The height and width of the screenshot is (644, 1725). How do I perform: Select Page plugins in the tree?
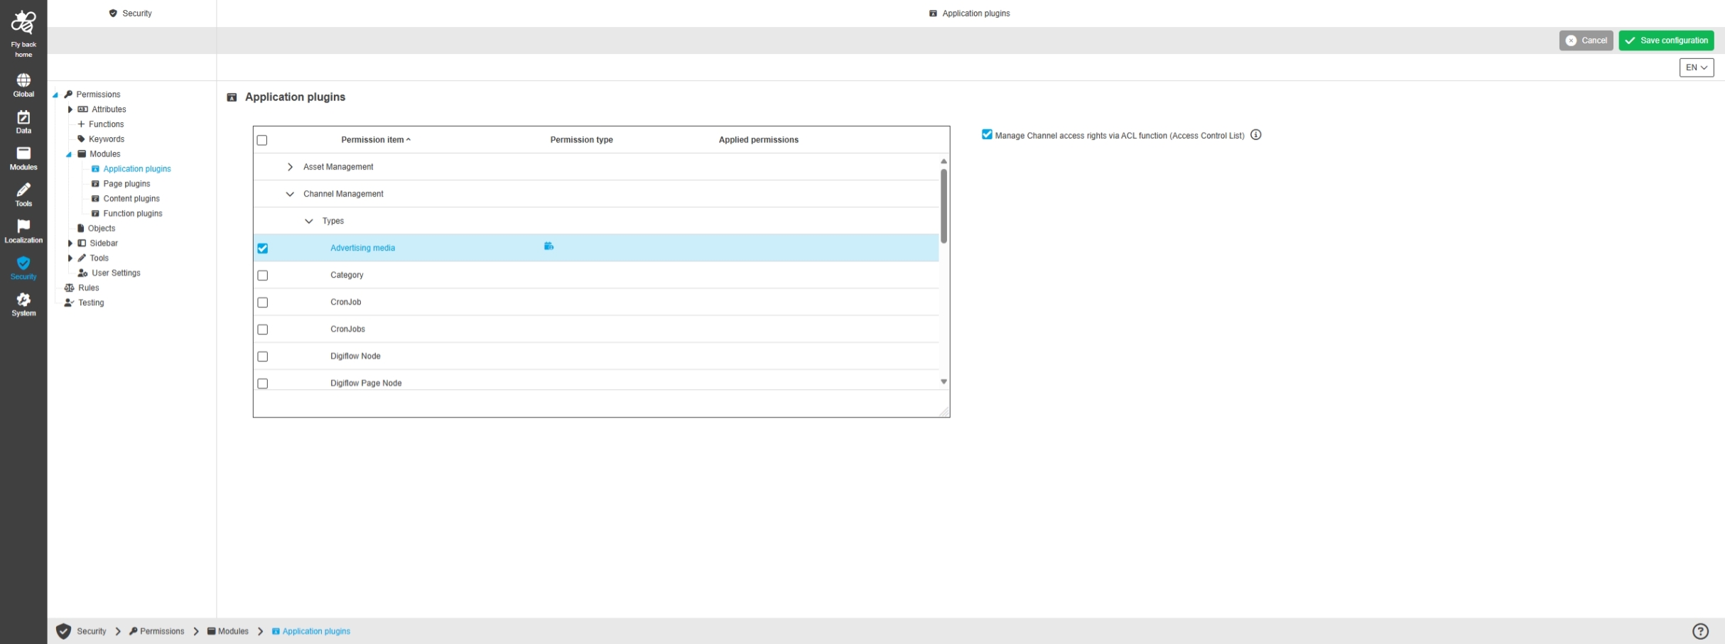[126, 184]
